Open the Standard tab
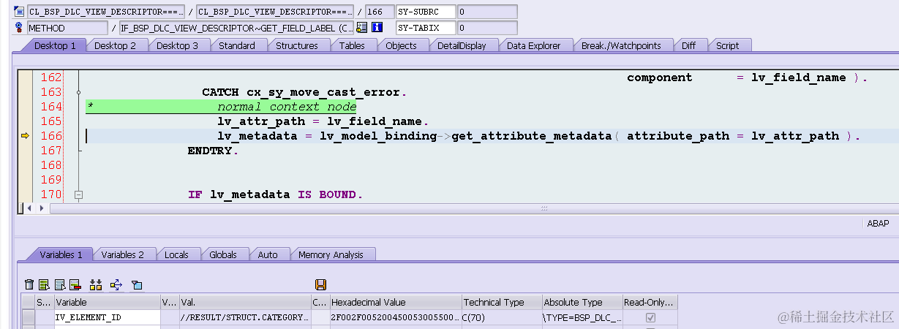The width and height of the screenshot is (899, 329). (x=237, y=45)
